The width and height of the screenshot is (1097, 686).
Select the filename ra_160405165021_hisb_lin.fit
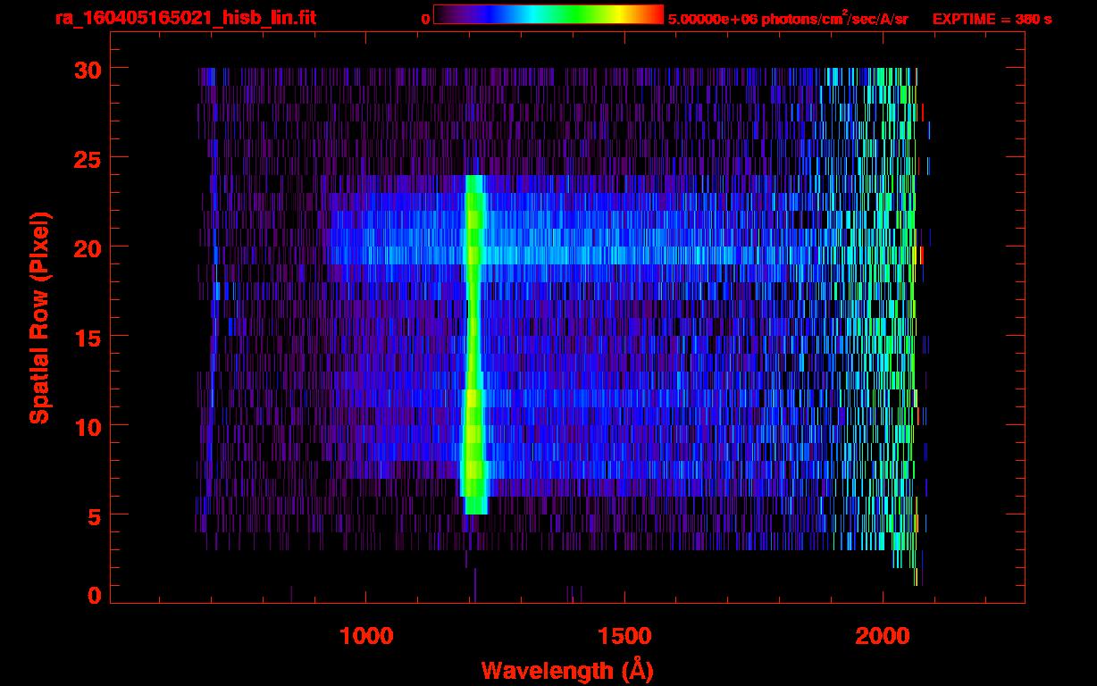pos(185,18)
